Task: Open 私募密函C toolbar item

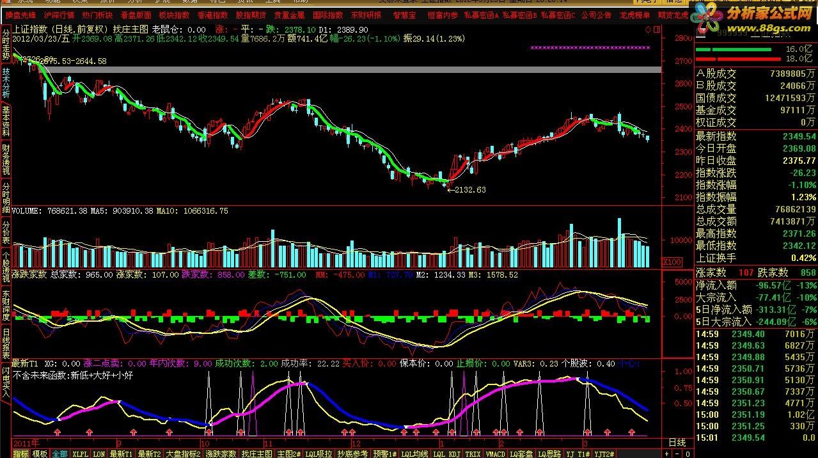Action: [558, 15]
